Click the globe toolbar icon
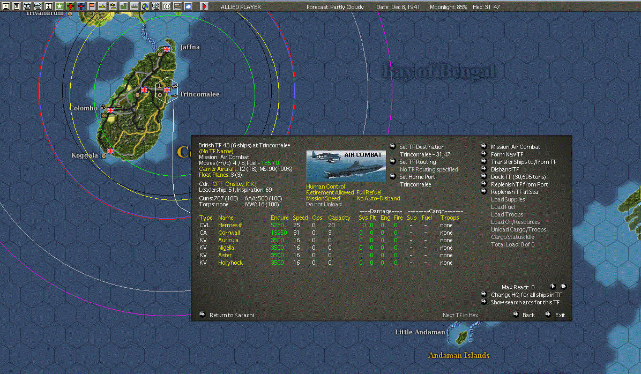Screen dimensions: 641x374 pos(146,6)
